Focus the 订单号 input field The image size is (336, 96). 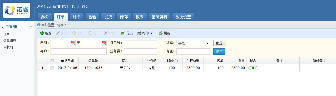pyautogui.click(x=140, y=43)
